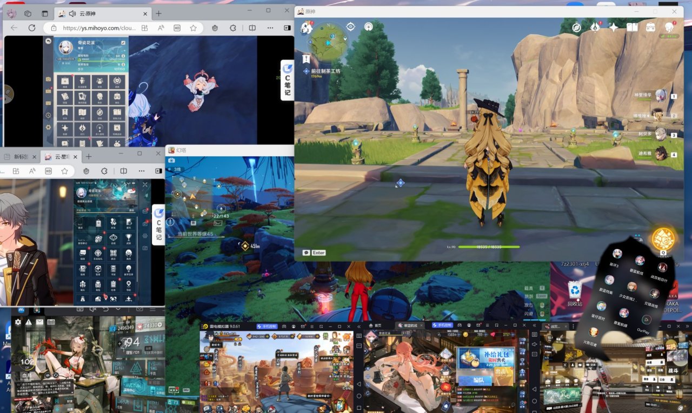Toggle split screen in 云·原神 window
Viewport: 692px width, 413px height.
point(251,28)
